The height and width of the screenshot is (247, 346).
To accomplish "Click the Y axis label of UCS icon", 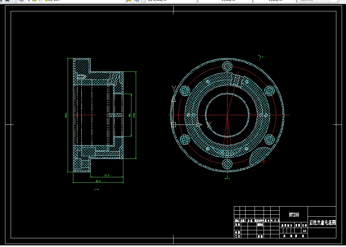I will 174,89.
